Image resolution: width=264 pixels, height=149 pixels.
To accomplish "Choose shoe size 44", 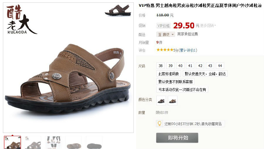I will (220, 66).
